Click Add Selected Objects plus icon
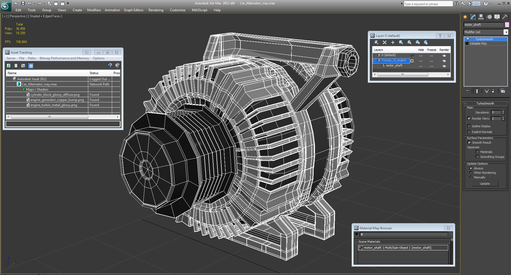 [393, 42]
